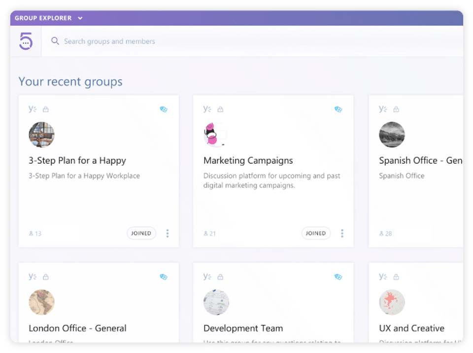
Task: Click the 5 app logo icon
Action: pyautogui.click(x=26, y=41)
